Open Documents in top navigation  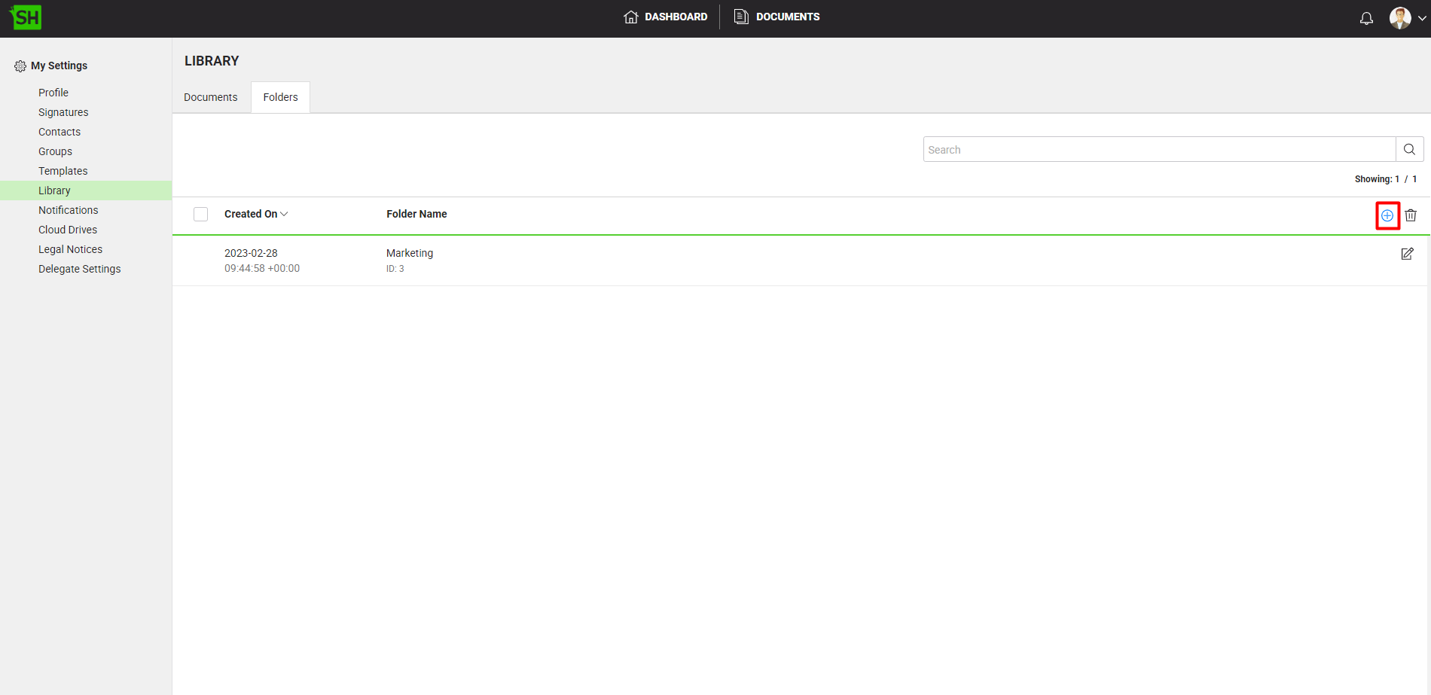pos(777,17)
